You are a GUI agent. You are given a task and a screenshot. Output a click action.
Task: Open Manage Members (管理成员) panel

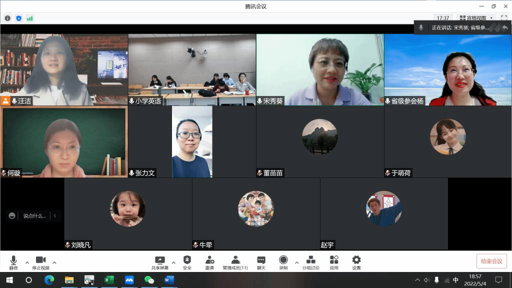click(x=235, y=260)
